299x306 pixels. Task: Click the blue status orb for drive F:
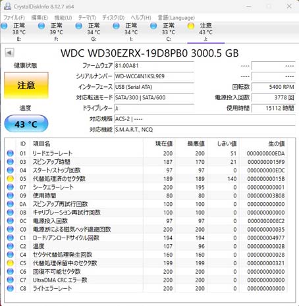41,26
